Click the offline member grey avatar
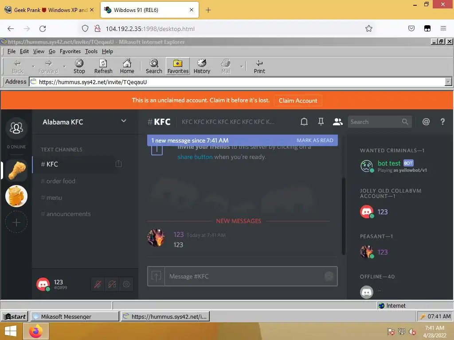 tap(367, 292)
